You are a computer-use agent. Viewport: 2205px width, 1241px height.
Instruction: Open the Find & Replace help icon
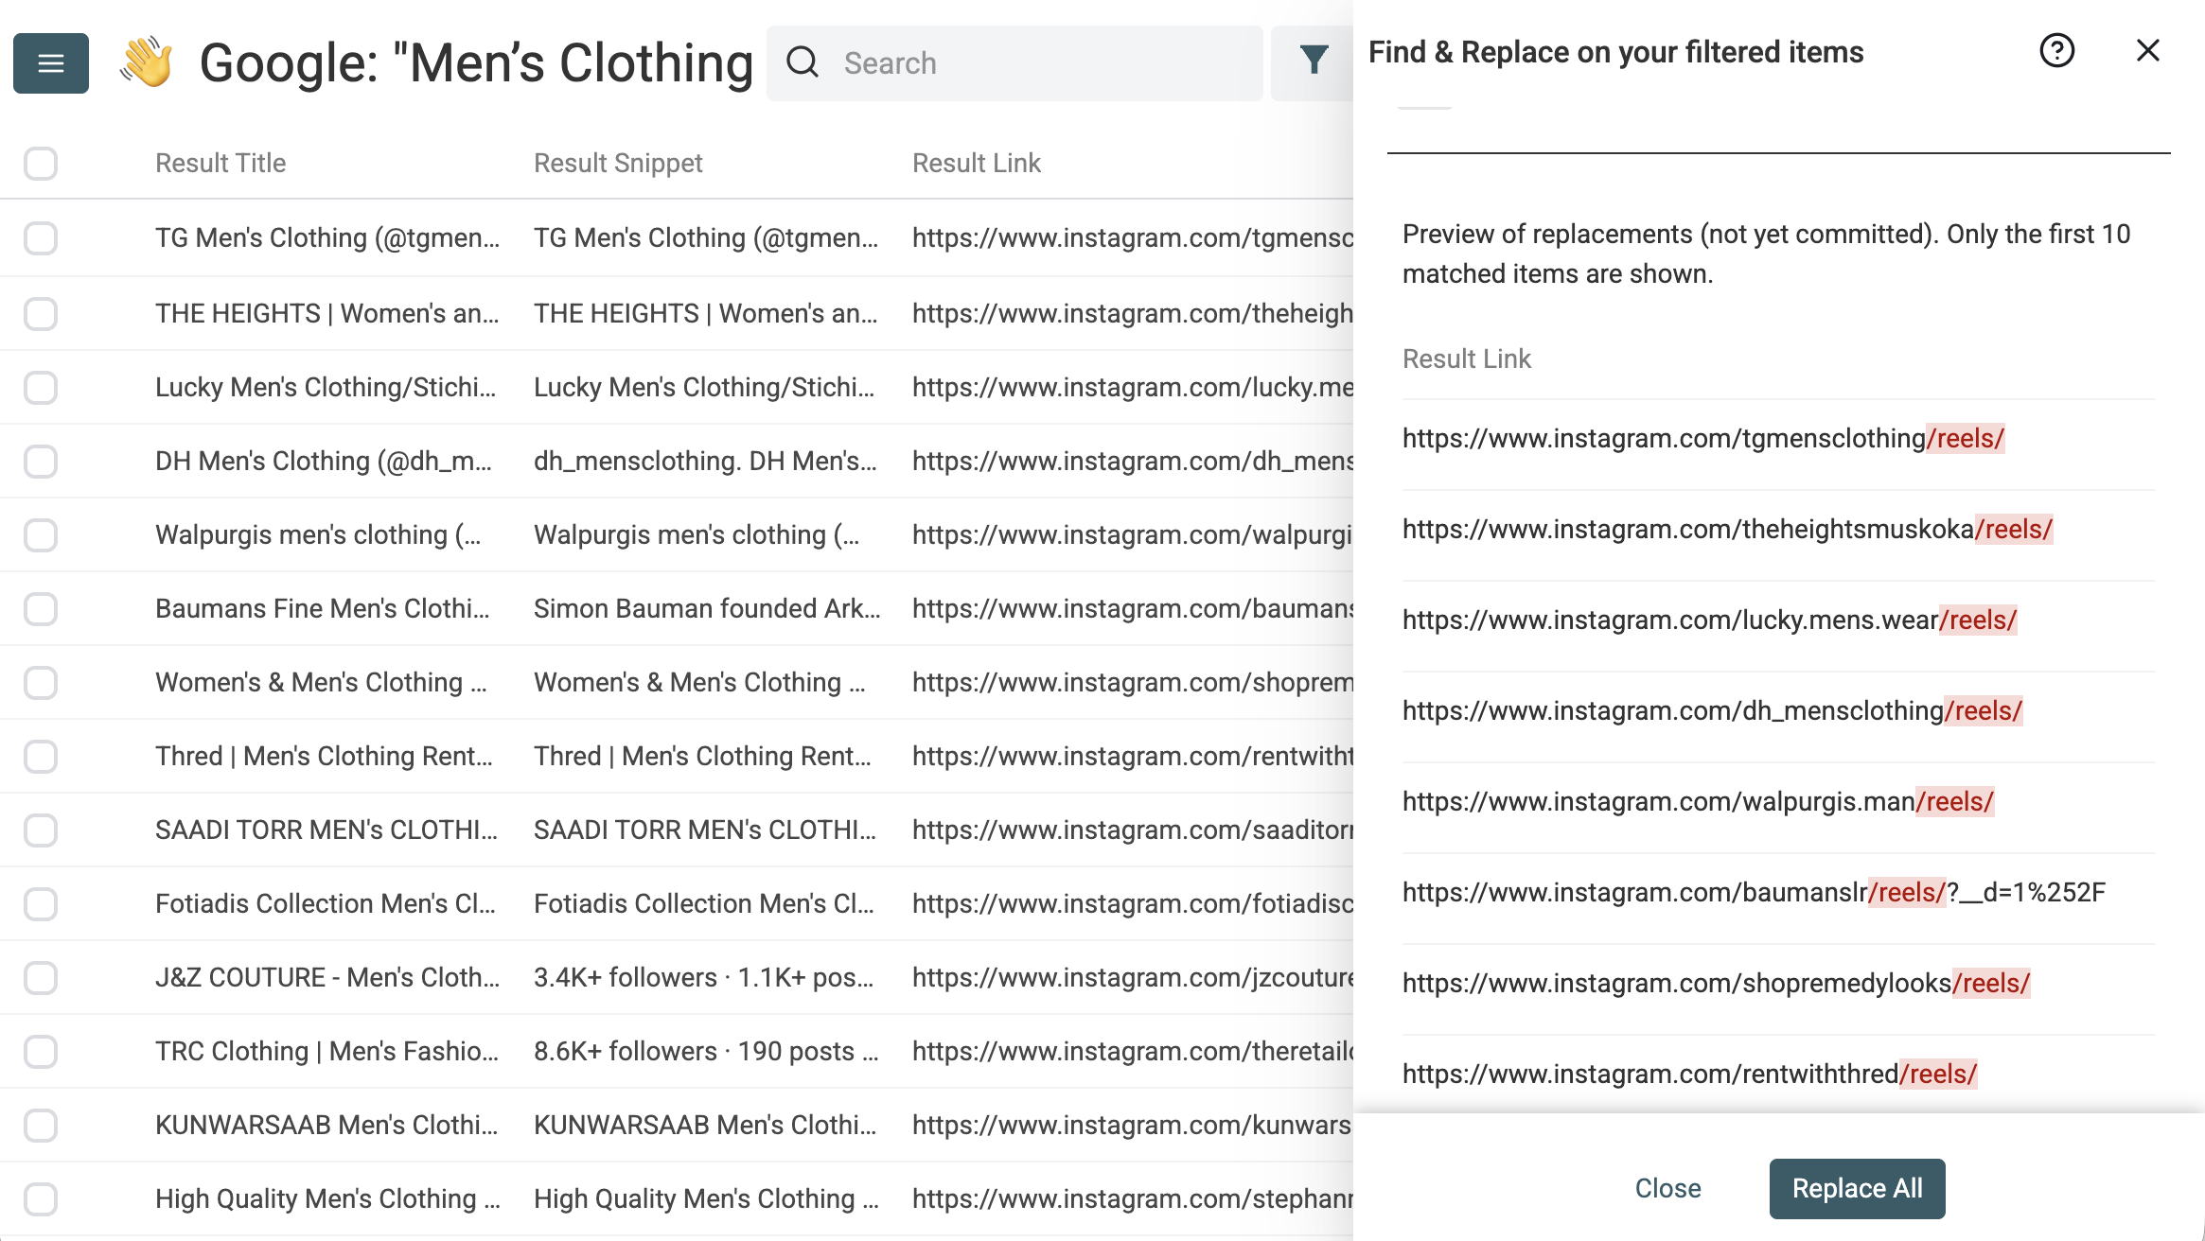(x=2056, y=51)
